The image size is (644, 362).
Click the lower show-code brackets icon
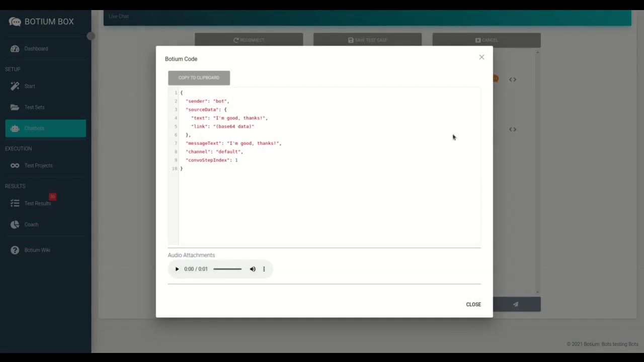click(x=513, y=129)
